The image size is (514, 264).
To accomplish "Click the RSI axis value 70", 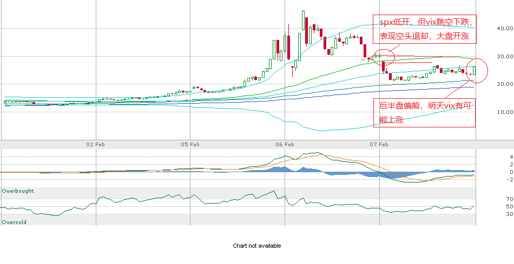I will (510, 199).
